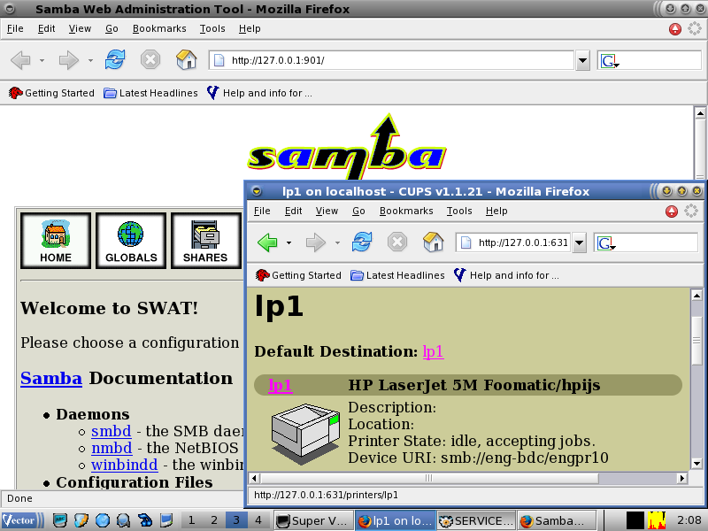Open the SWAT HOME icon
This screenshot has width=708, height=531.
click(56, 240)
